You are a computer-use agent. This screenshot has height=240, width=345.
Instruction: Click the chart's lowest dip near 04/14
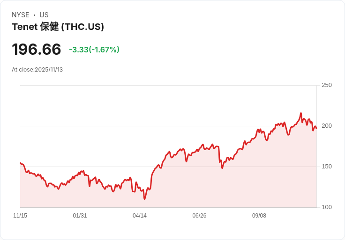coord(144,199)
